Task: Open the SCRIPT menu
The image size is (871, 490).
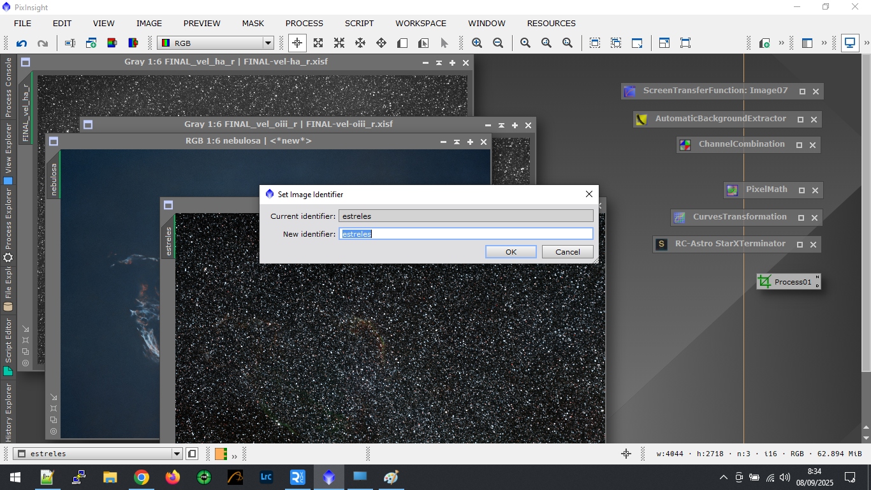Action: point(360,23)
